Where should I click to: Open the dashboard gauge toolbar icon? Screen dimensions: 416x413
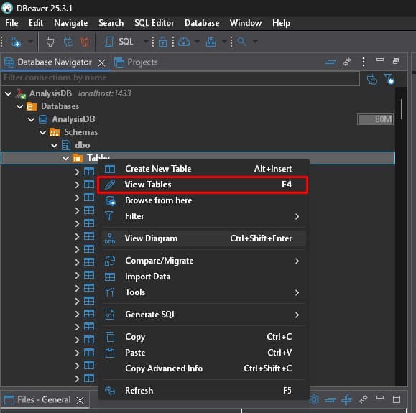point(184,42)
